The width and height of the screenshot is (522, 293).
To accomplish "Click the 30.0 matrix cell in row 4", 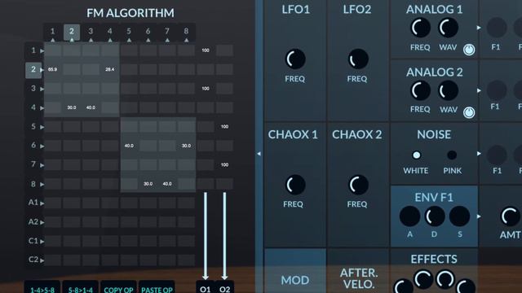I will click(x=72, y=107).
